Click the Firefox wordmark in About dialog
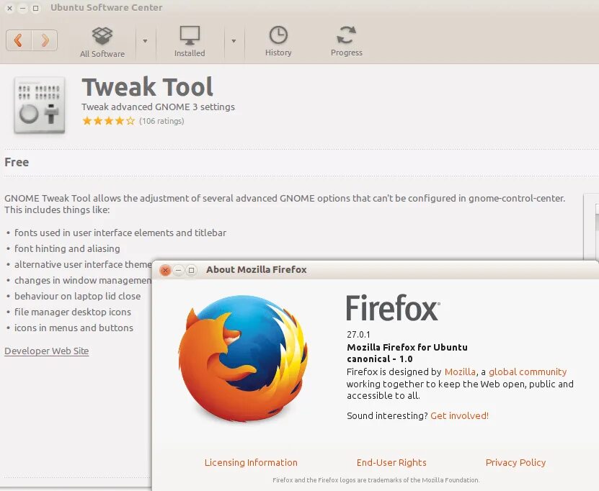 pos(393,308)
